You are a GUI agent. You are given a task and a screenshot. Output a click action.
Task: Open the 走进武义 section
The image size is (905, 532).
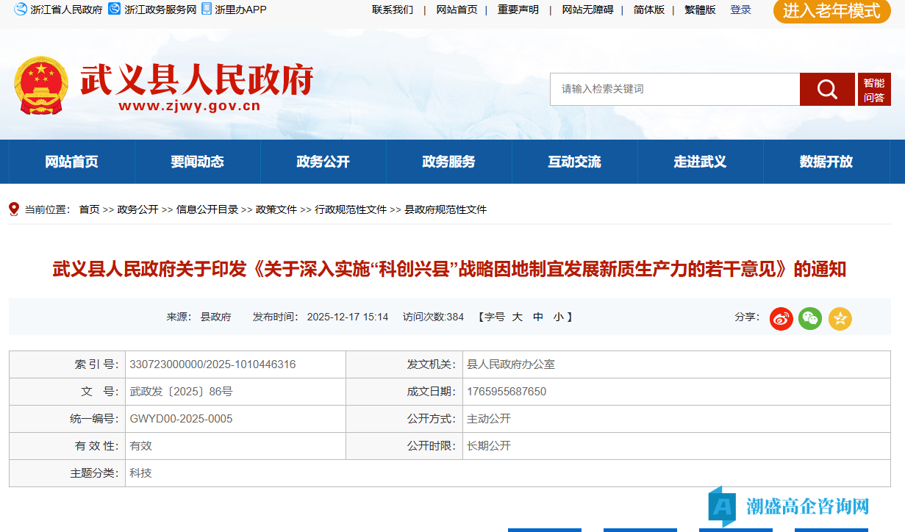(700, 162)
